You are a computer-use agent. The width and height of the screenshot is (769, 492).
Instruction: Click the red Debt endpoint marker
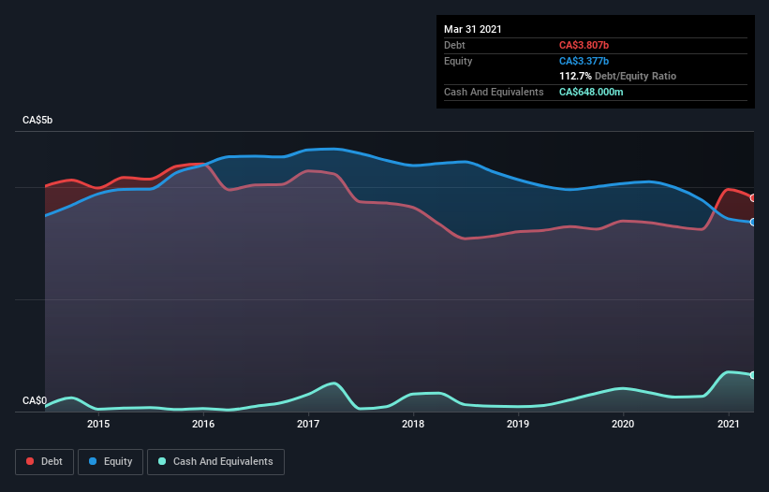(753, 197)
